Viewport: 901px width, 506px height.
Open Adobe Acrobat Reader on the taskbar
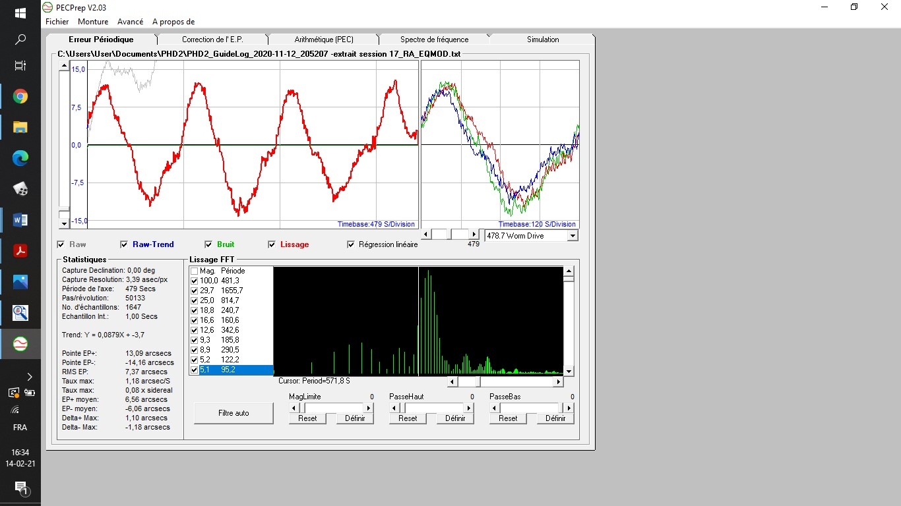pyautogui.click(x=20, y=251)
